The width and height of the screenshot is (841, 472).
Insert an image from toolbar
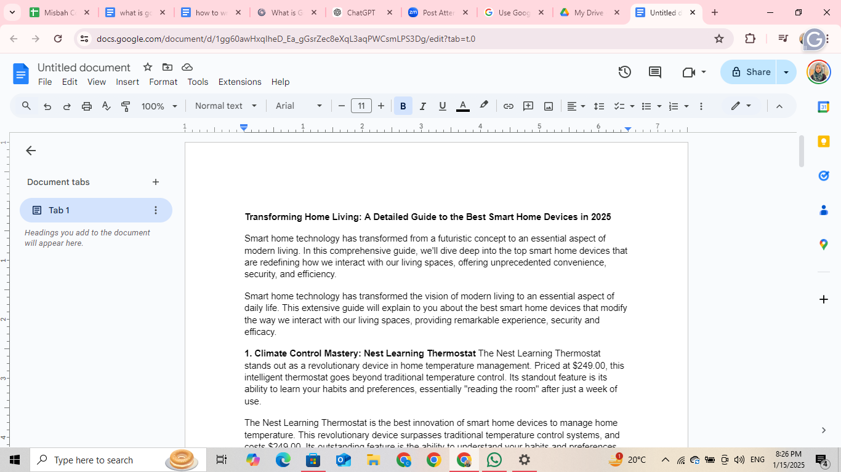[549, 106]
